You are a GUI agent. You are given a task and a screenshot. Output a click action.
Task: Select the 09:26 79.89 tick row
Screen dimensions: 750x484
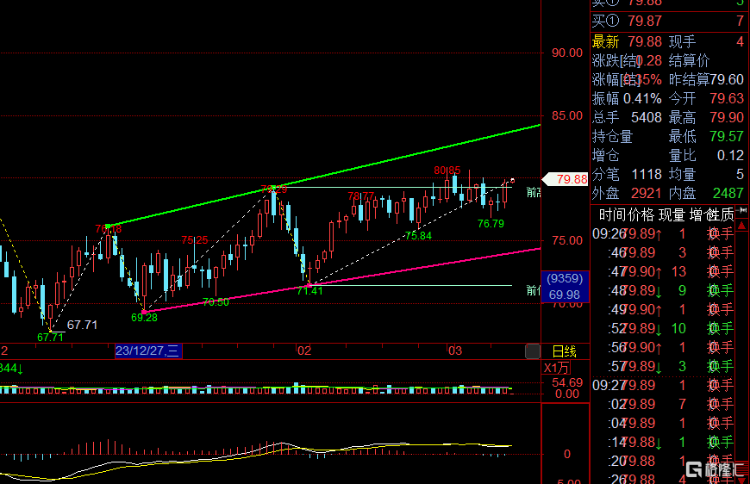pos(663,233)
